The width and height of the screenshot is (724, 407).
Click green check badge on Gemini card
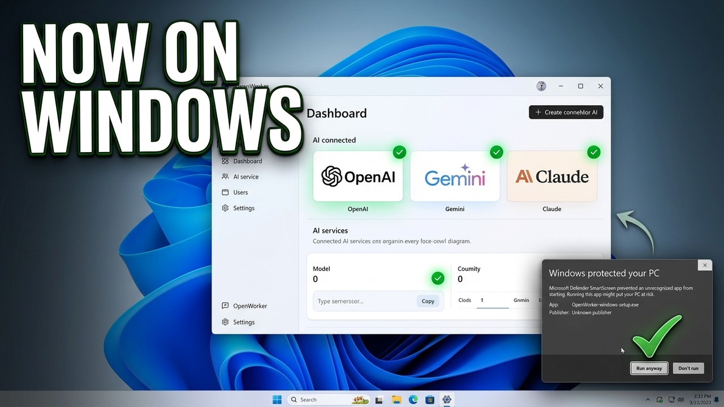pyautogui.click(x=497, y=152)
